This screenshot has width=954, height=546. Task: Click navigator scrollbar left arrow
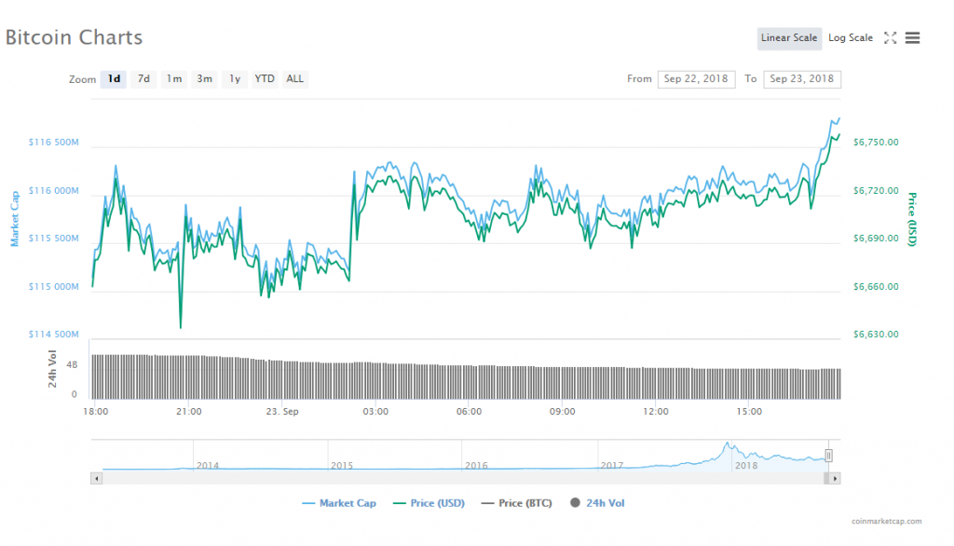pos(95,478)
